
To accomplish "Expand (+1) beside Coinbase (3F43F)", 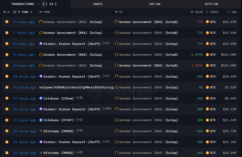I will [79, 120].
